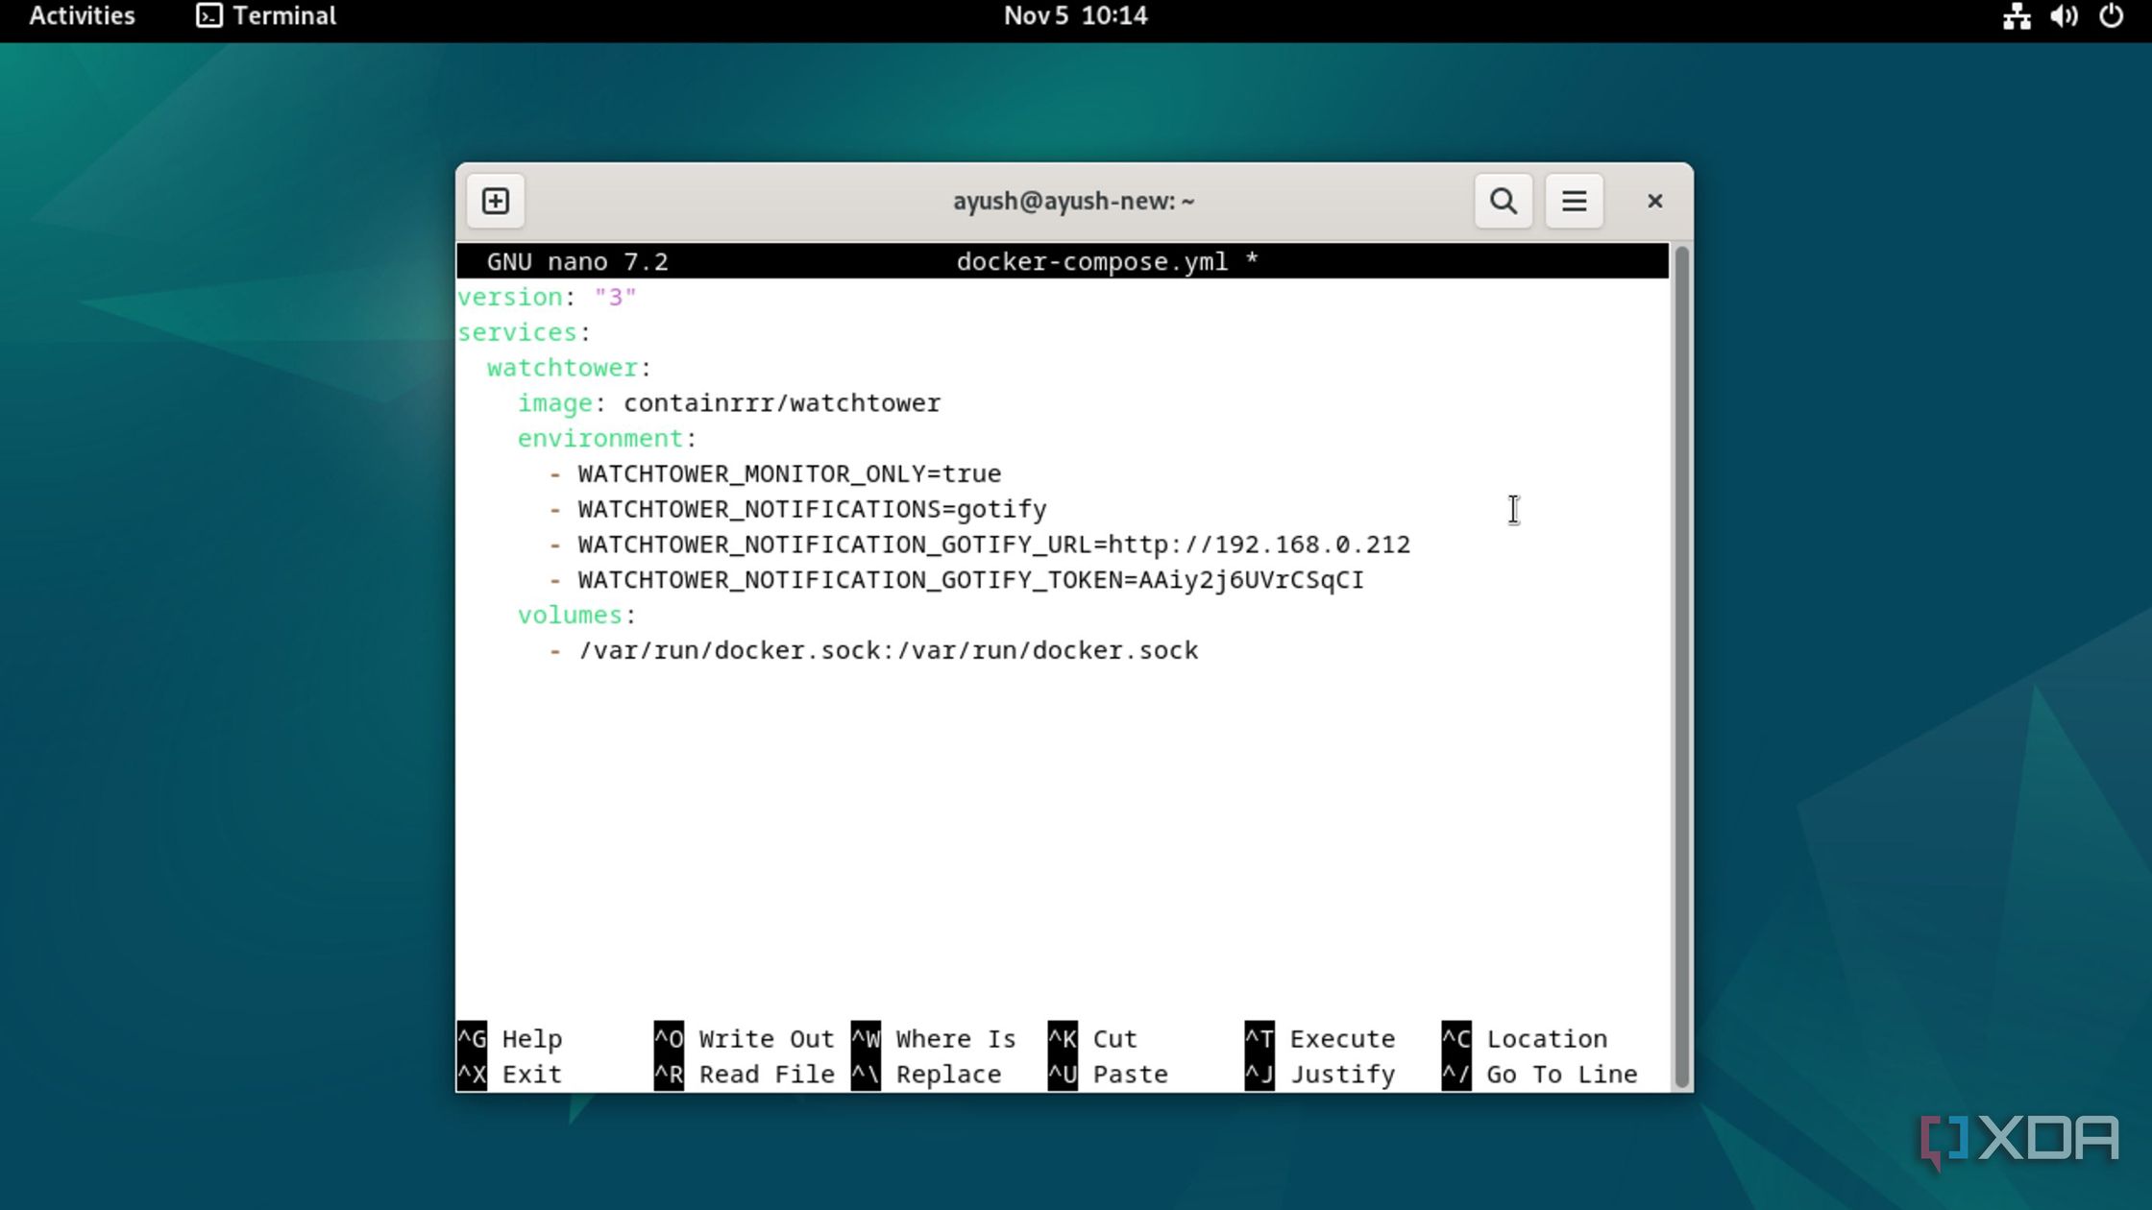Viewport: 2152px width, 1210px height.
Task: Open the terminal hamburger menu
Action: (1574, 201)
